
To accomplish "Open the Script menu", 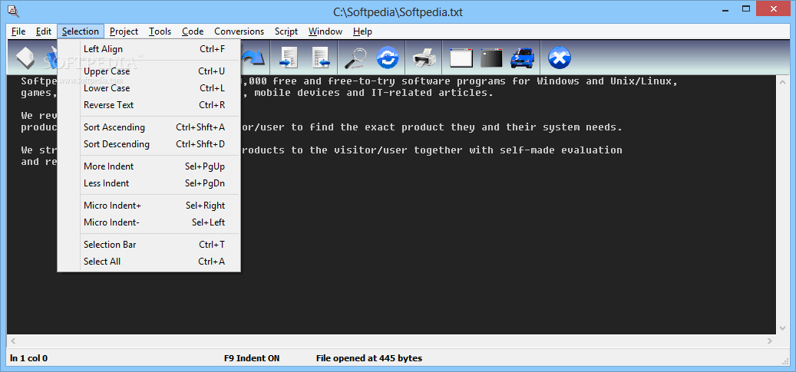I will point(286,31).
